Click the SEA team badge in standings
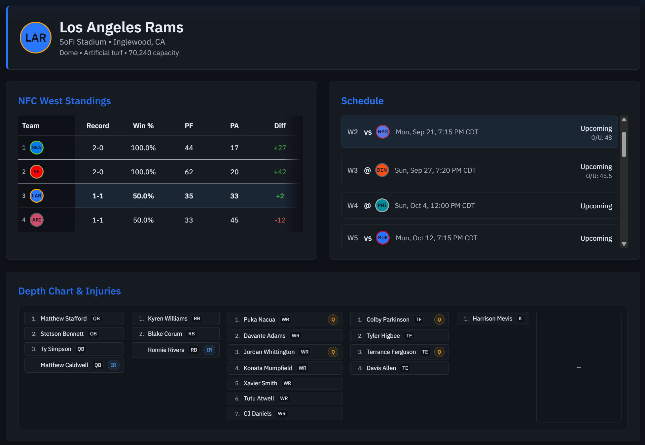This screenshot has height=445, width=645. 37,148
